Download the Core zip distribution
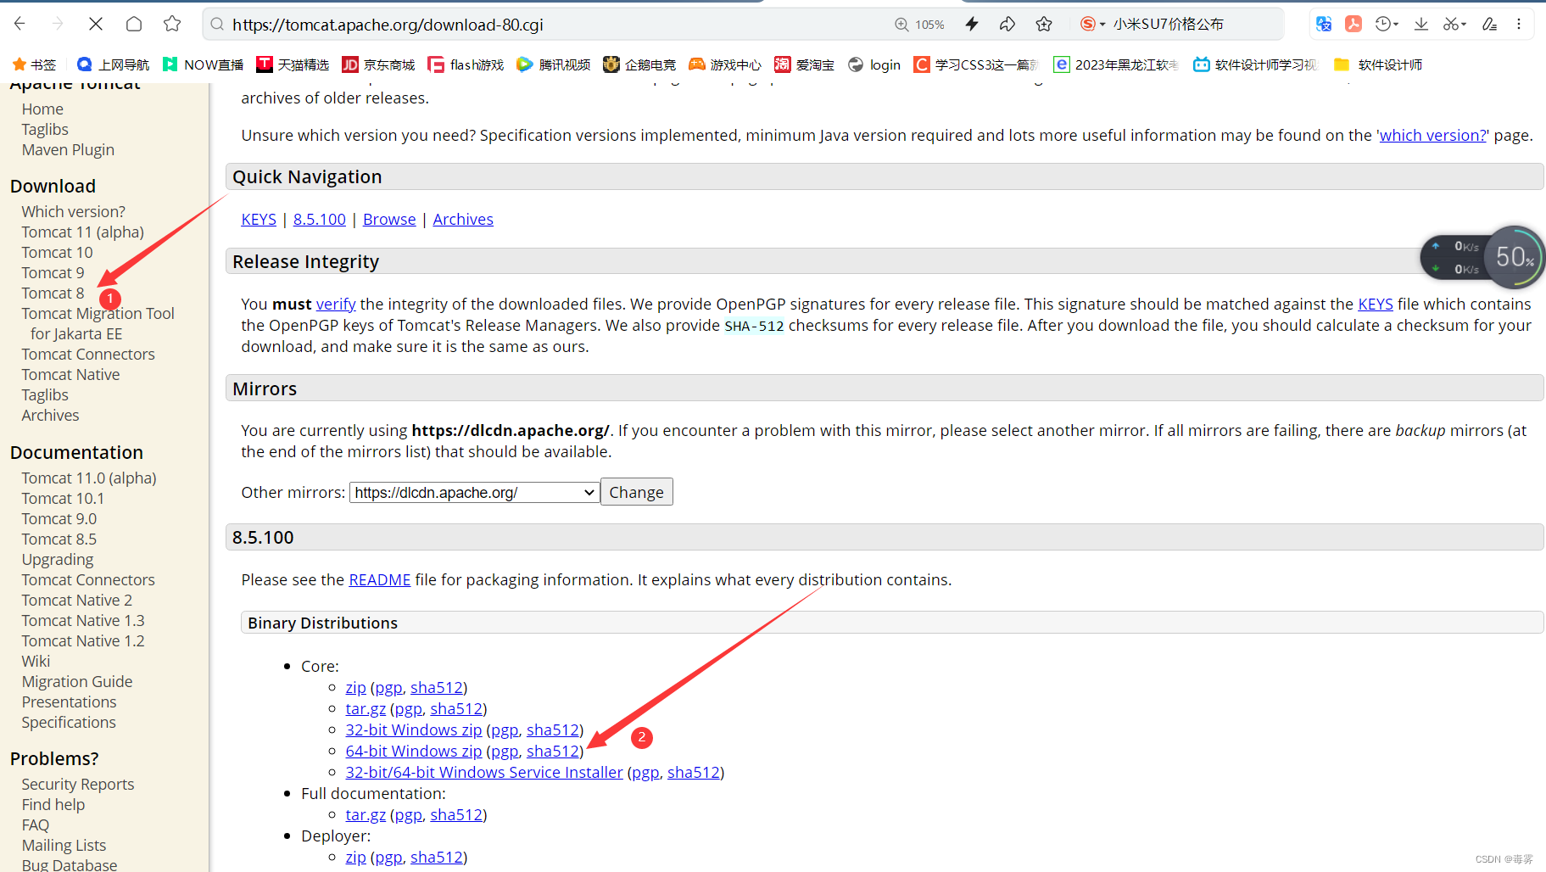Image resolution: width=1546 pixels, height=872 pixels. point(355,687)
